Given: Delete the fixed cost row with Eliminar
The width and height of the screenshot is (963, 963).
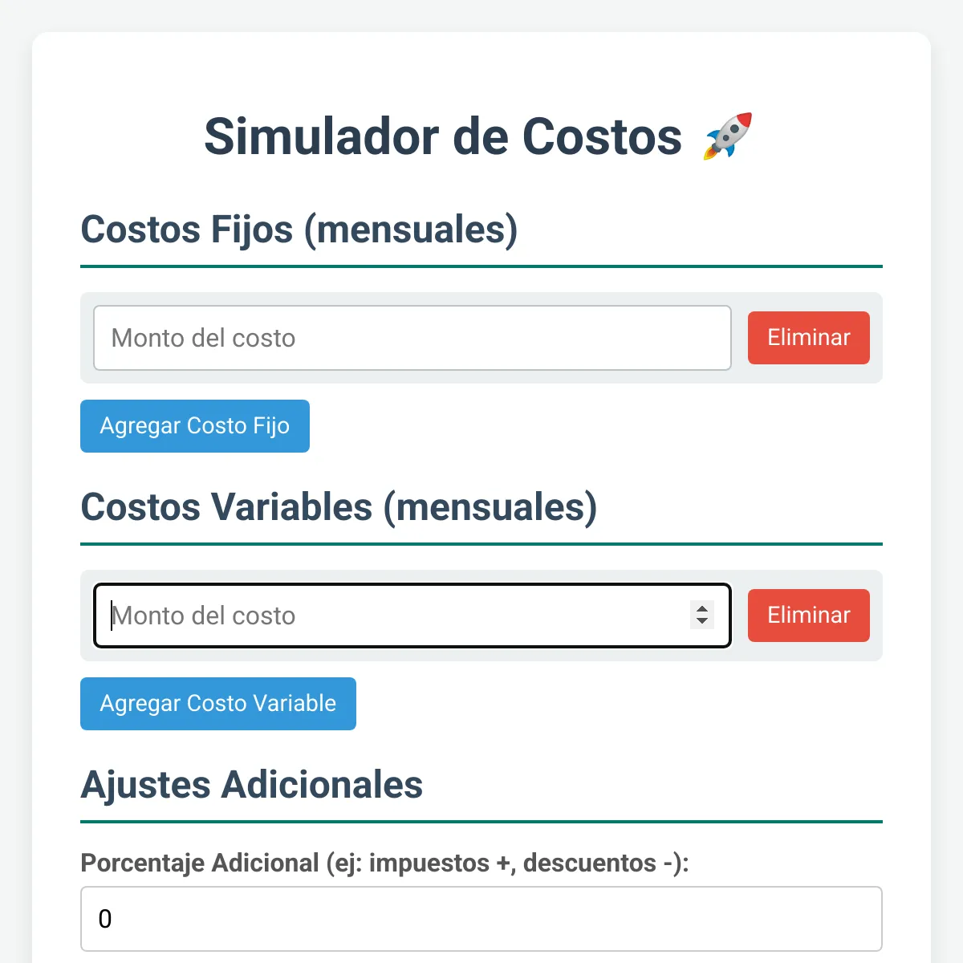Looking at the screenshot, I should 808,338.
